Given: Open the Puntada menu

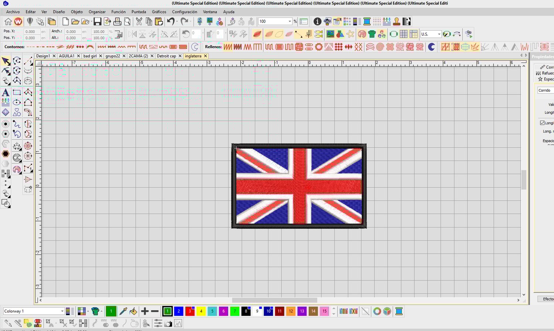Looking at the screenshot, I should click(139, 12).
